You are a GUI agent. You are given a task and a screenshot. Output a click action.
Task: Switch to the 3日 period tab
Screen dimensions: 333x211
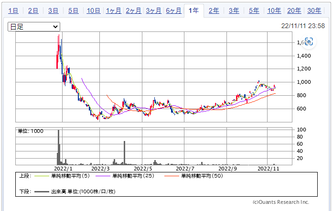pos(53,10)
